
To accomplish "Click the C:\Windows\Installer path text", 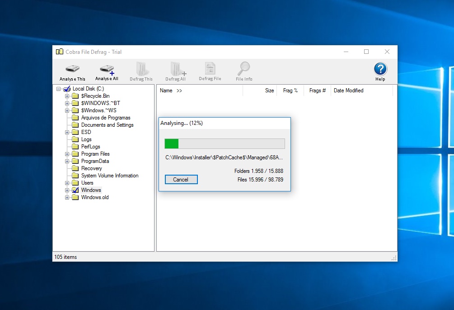I will click(x=224, y=157).
